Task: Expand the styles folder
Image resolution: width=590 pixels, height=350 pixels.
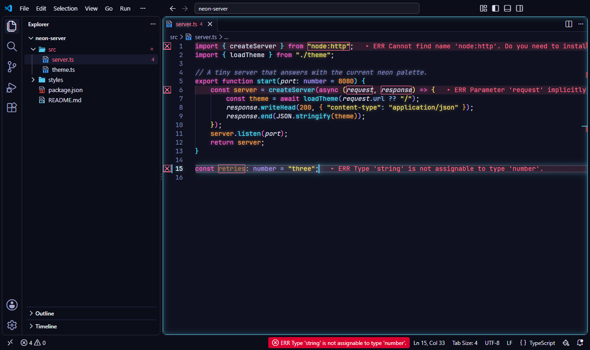Action: coord(33,80)
